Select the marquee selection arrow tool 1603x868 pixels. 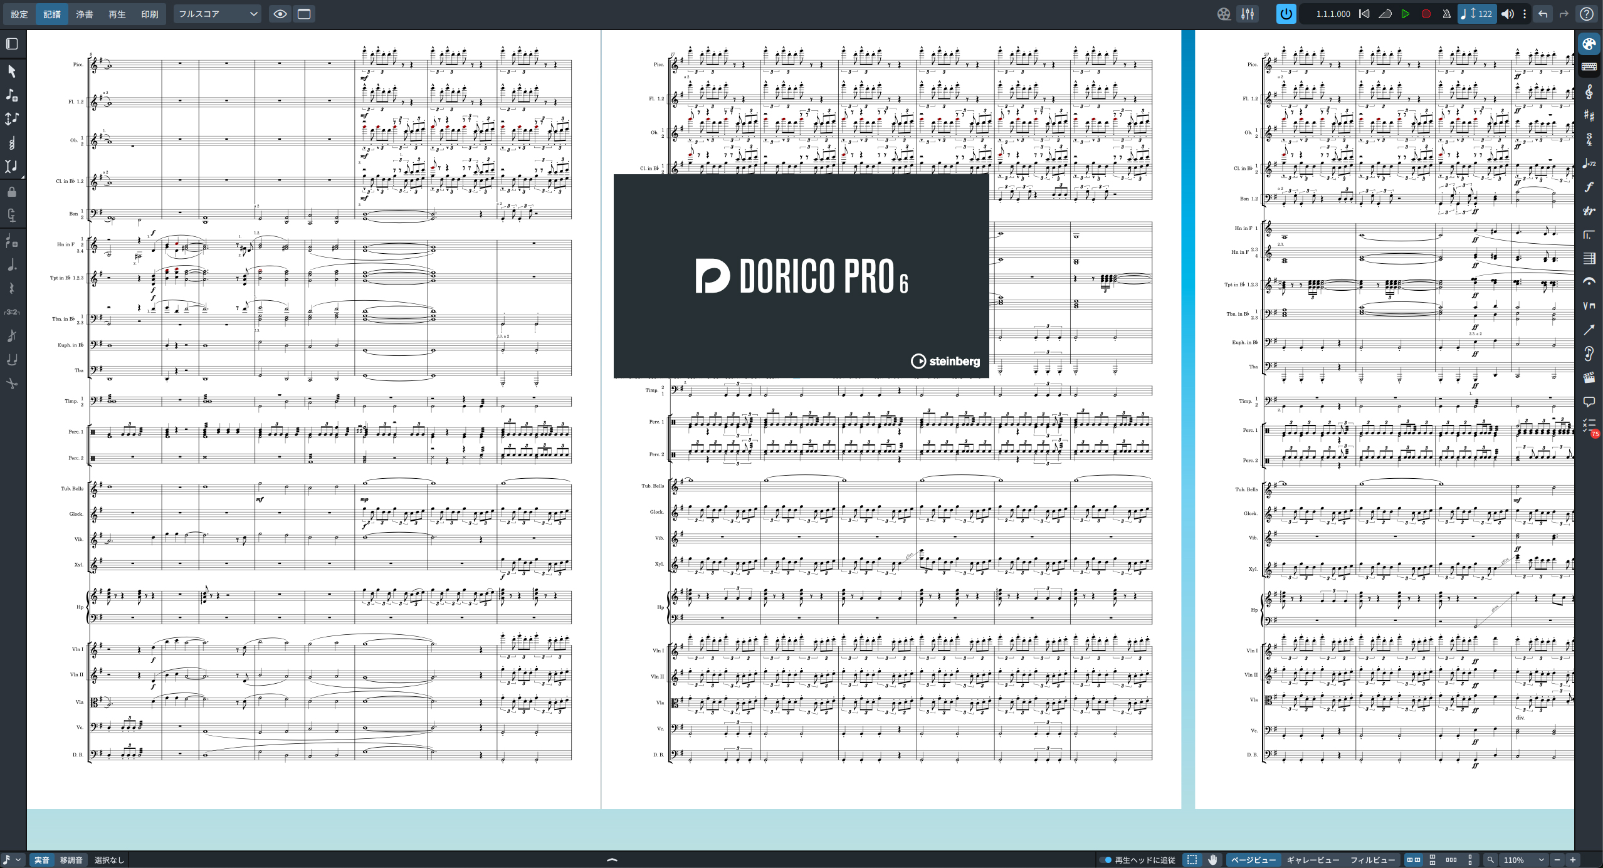tap(12, 72)
